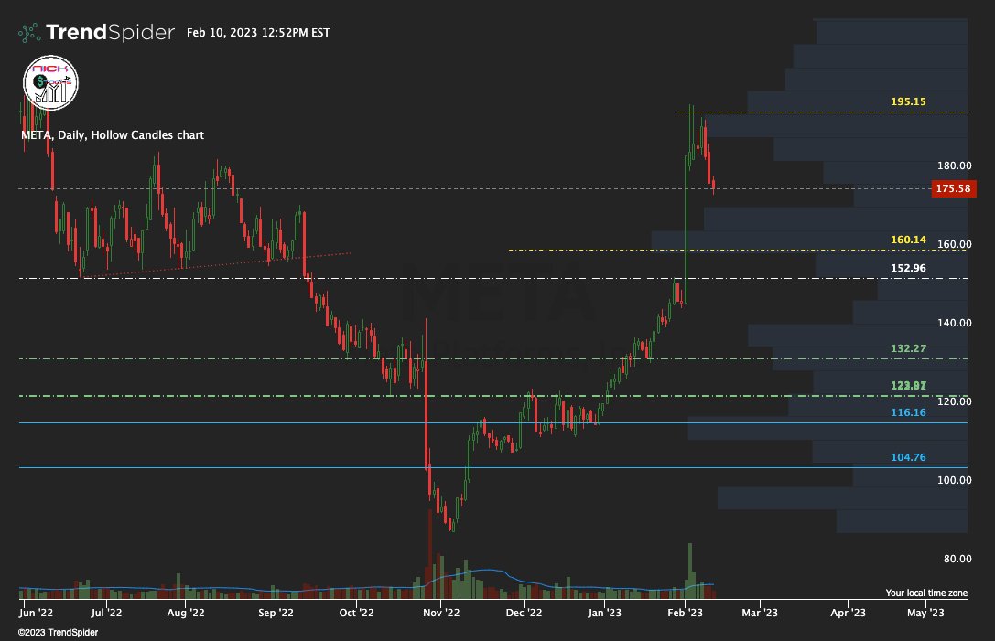Click the Aug '22 date axis label

click(x=186, y=613)
